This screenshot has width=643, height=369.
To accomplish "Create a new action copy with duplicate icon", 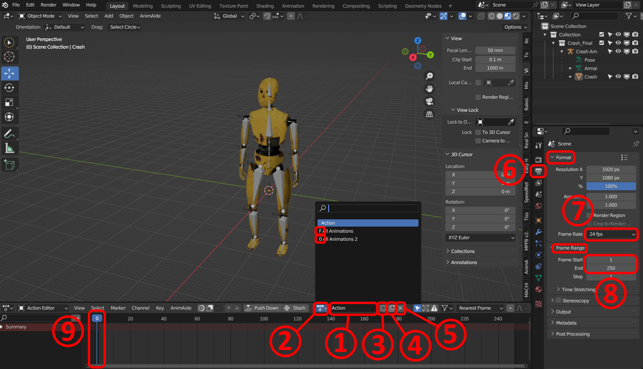I will click(x=391, y=308).
